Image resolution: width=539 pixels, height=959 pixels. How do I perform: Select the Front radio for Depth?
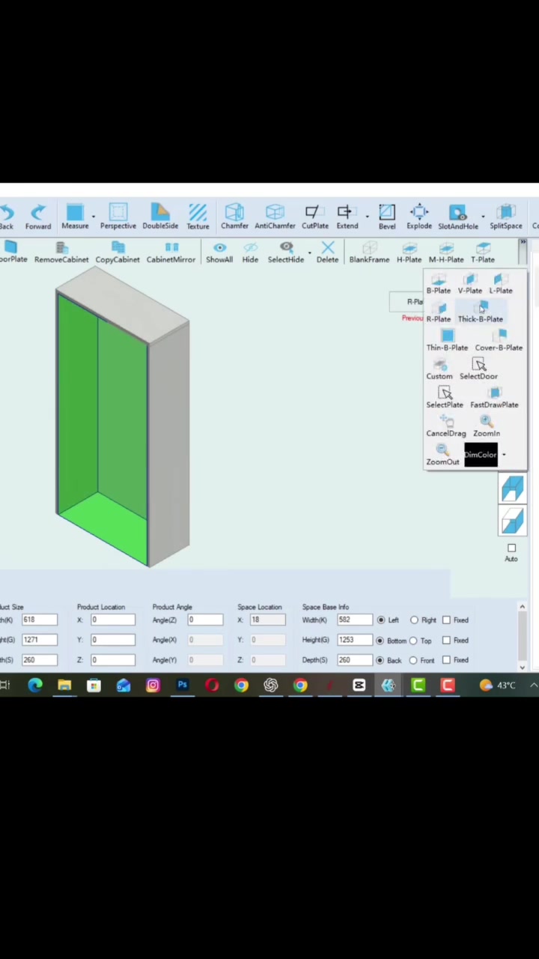(x=413, y=660)
